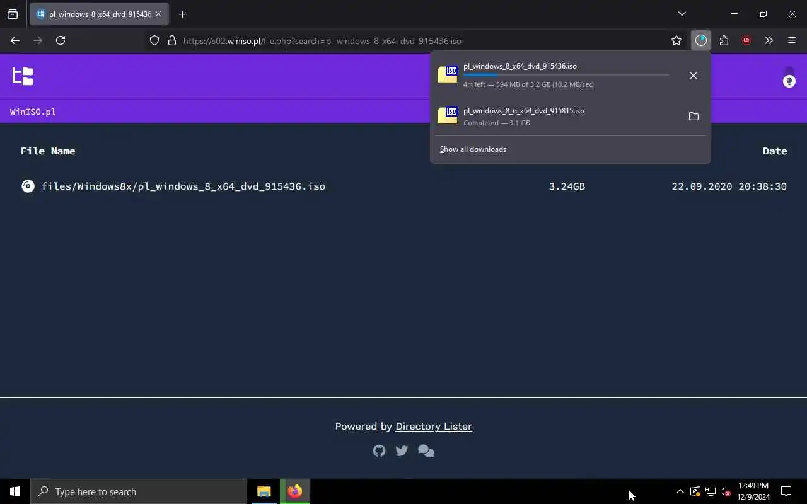Open files/Windows8x/pl_windows_8_x64_dvd_915436.iso link
The image size is (807, 504).
(183, 186)
